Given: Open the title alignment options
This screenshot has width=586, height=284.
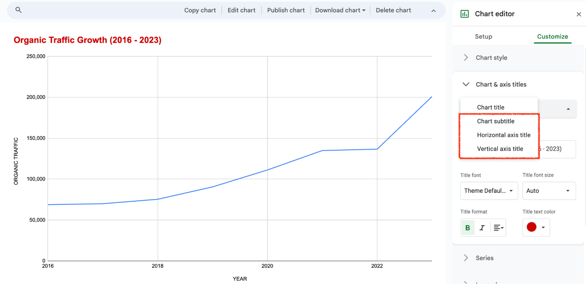Looking at the screenshot, I should point(498,227).
